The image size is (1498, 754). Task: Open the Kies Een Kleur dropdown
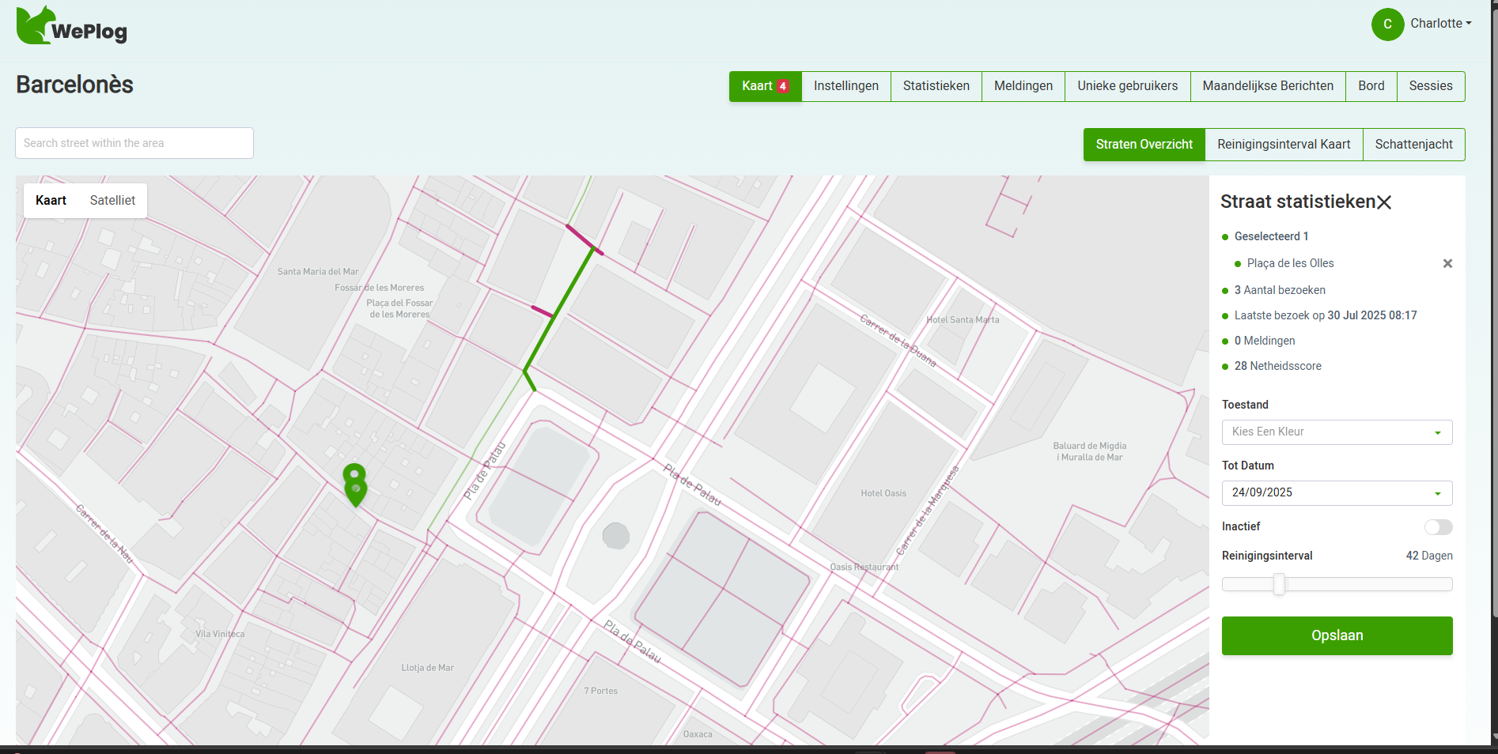[1337, 432]
